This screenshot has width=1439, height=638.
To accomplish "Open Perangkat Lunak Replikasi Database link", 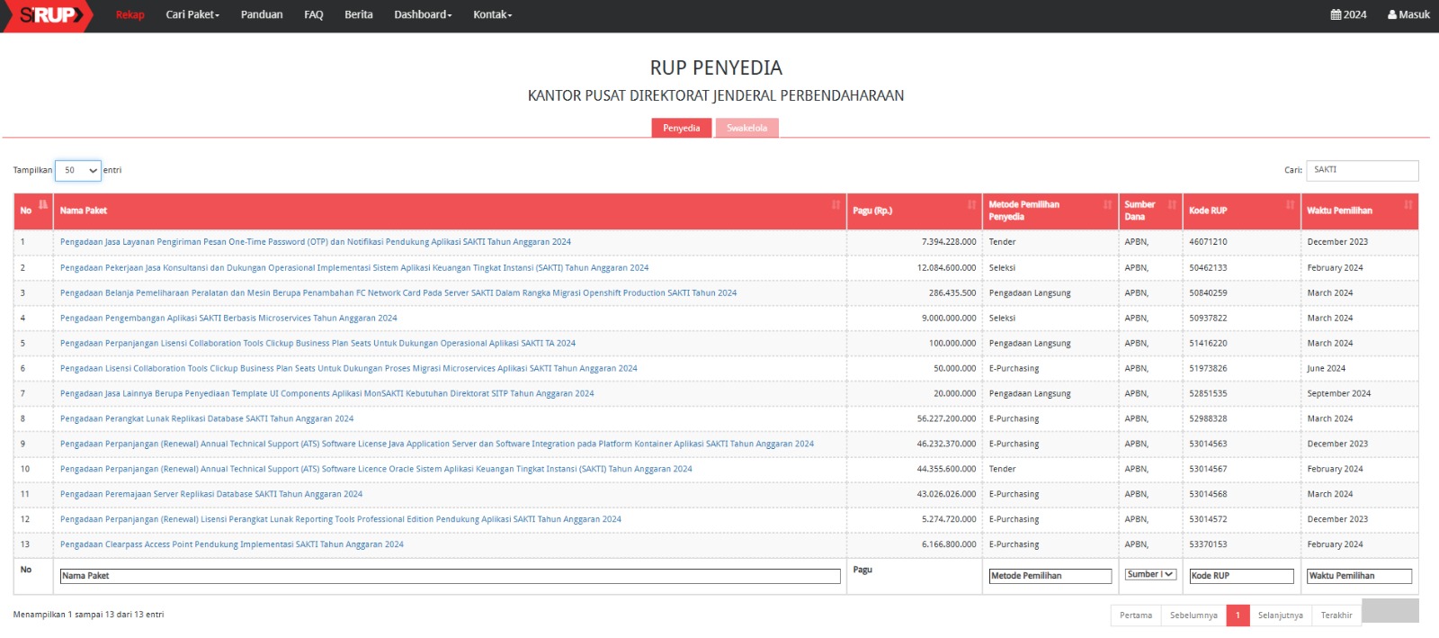I will pos(207,418).
